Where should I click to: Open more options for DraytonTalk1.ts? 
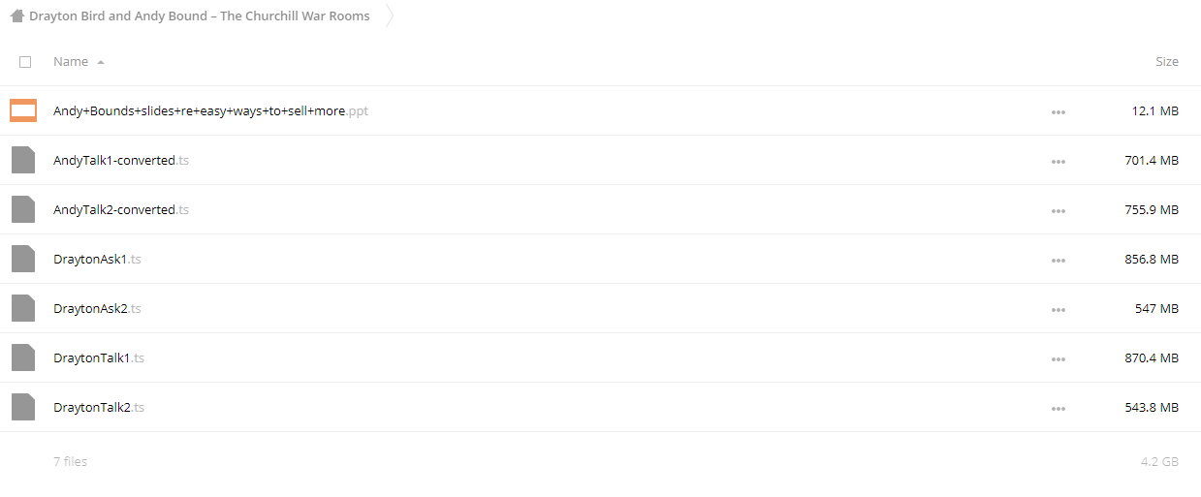(x=1058, y=358)
